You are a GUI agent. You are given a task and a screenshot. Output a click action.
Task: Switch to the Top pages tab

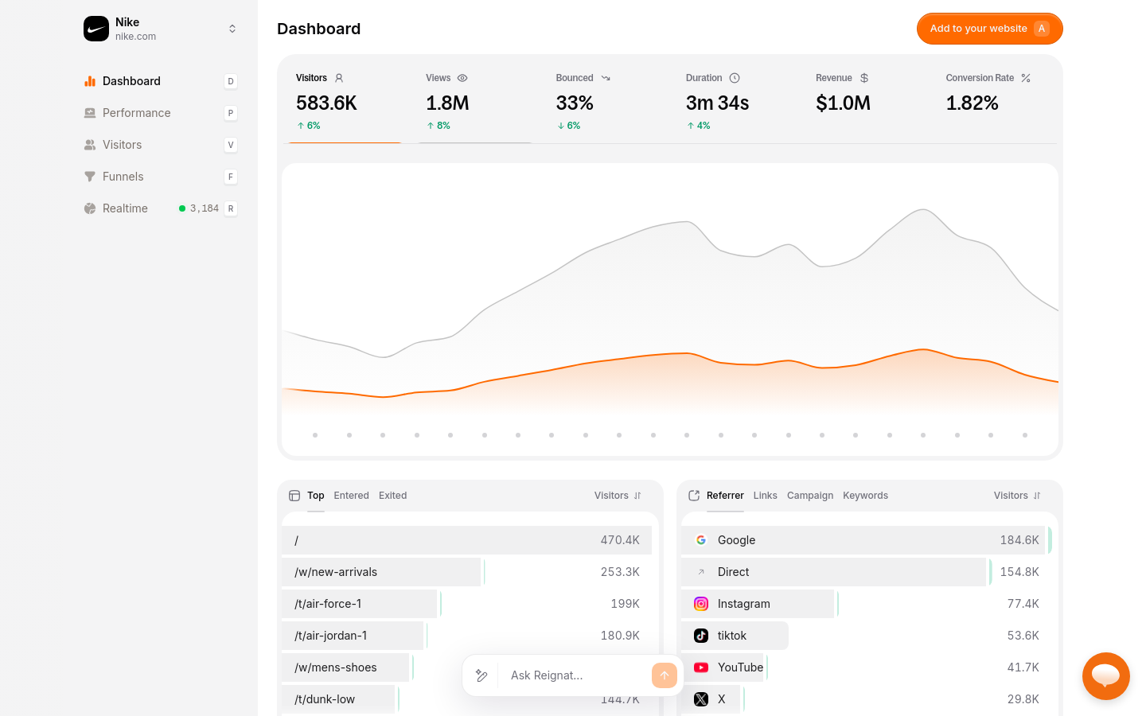pyautogui.click(x=316, y=496)
